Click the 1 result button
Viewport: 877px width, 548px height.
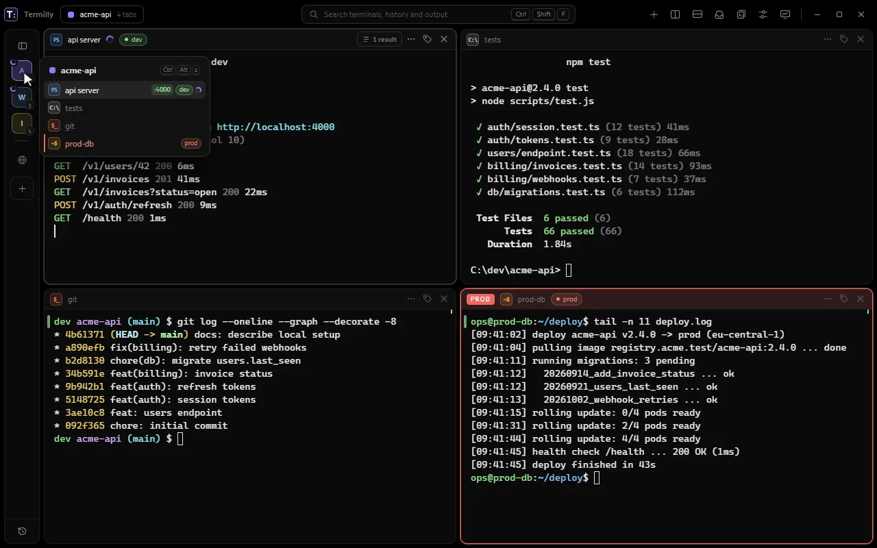tap(380, 40)
